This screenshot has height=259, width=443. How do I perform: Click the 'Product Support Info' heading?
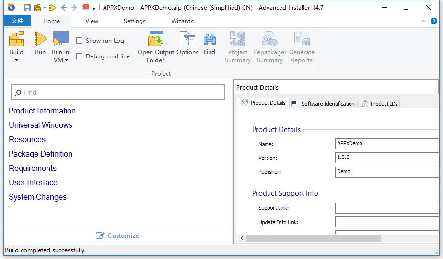click(285, 193)
